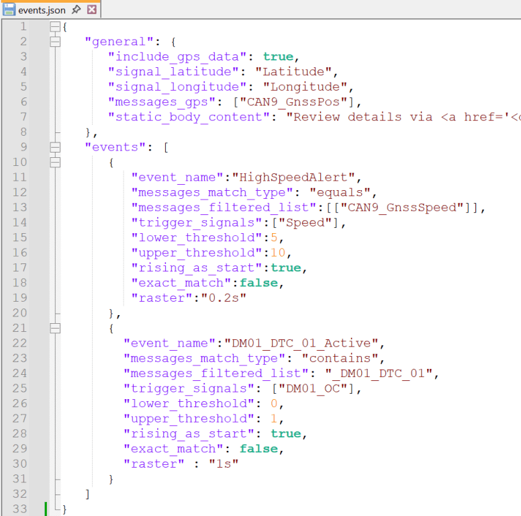
Task: Click the "CAN9_GnssPos" value
Action: click(293, 101)
